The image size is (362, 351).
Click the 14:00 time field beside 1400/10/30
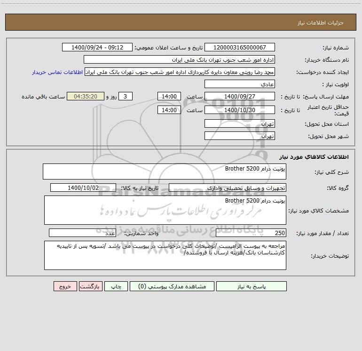169,110
